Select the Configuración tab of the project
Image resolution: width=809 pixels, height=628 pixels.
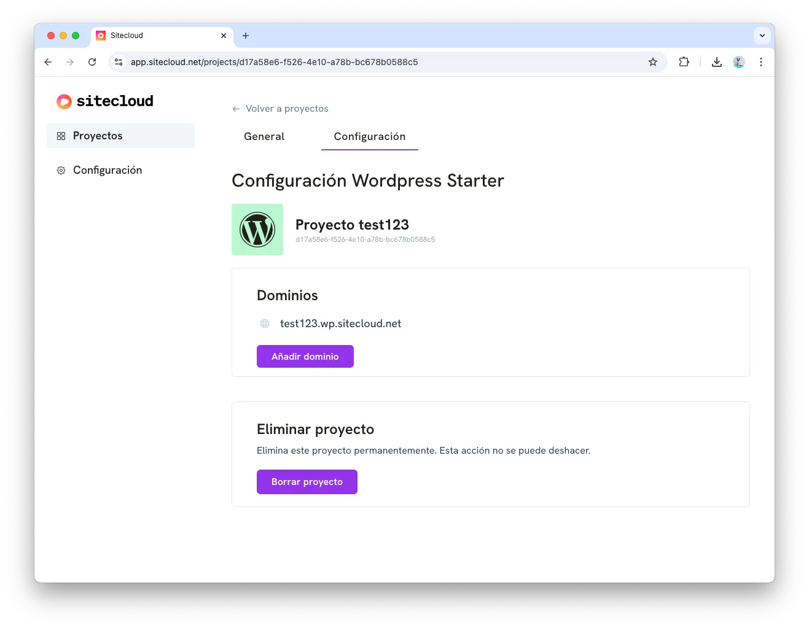click(x=370, y=136)
